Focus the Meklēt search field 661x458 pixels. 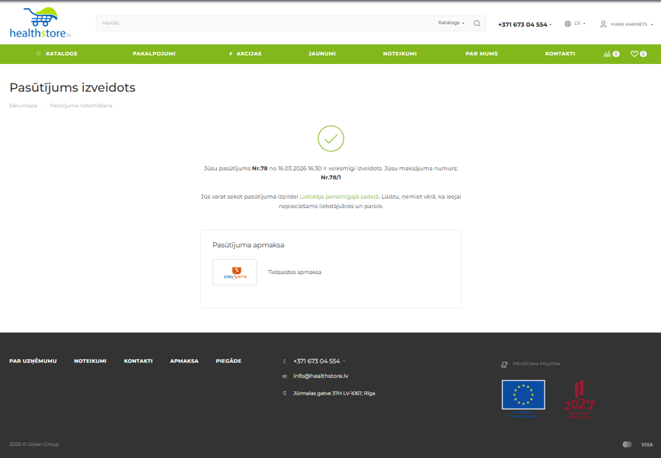266,23
